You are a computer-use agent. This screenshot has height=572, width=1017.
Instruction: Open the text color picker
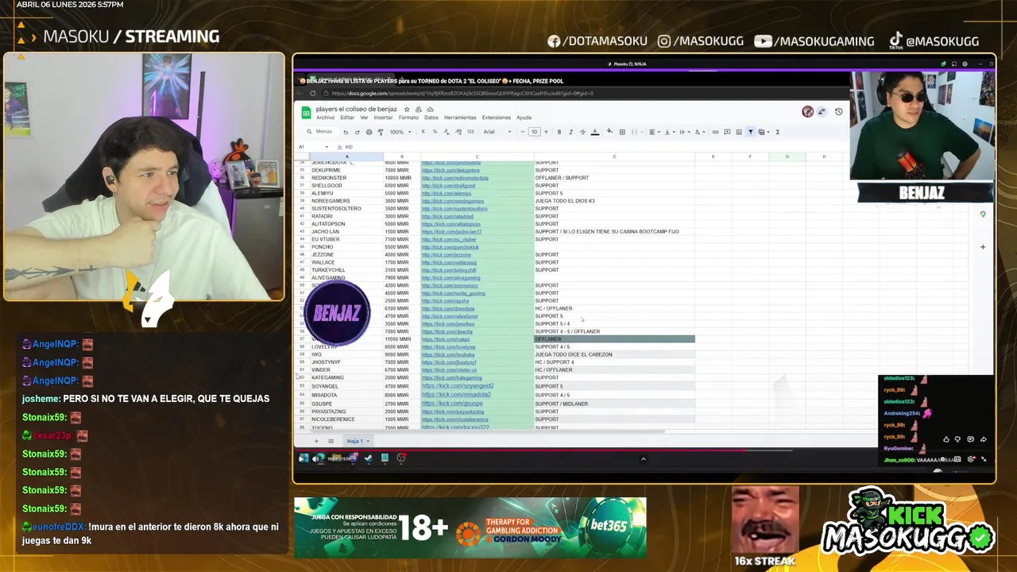(594, 132)
